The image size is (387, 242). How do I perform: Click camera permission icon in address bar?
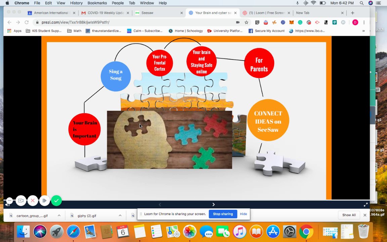[238, 22]
